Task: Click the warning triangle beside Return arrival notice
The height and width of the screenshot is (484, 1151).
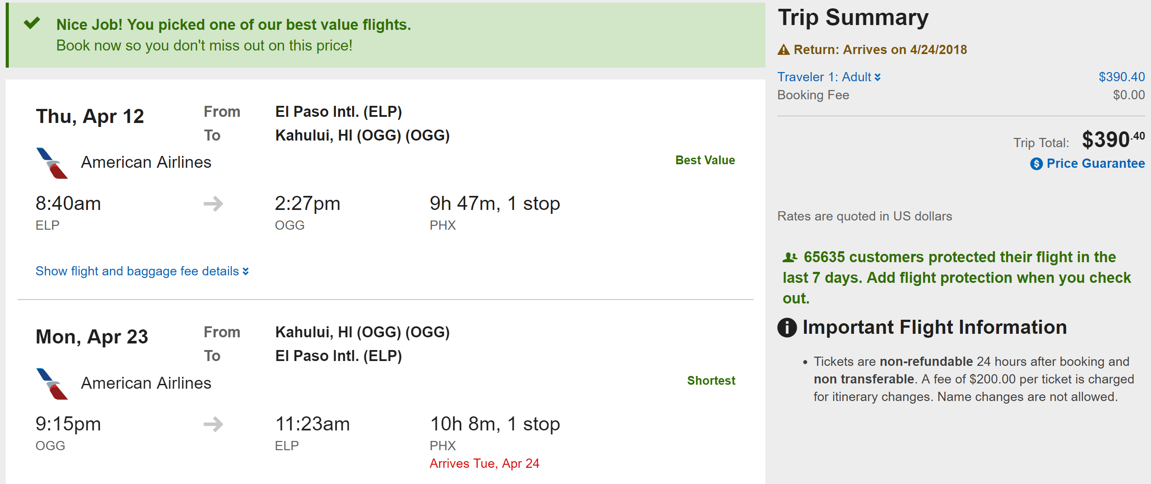Action: click(x=783, y=50)
